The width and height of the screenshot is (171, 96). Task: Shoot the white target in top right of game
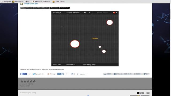(110, 22)
